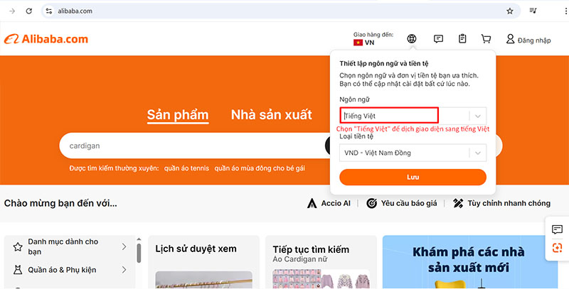This screenshot has height=289, width=569.
Task: Expand the language dropdown chevron
Action: (x=477, y=116)
